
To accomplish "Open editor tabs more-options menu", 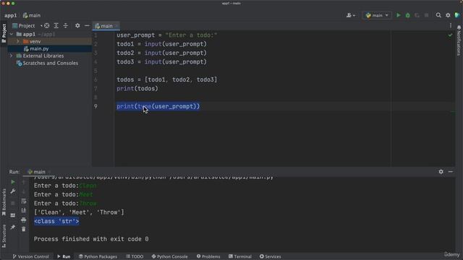I will pos(451,26).
